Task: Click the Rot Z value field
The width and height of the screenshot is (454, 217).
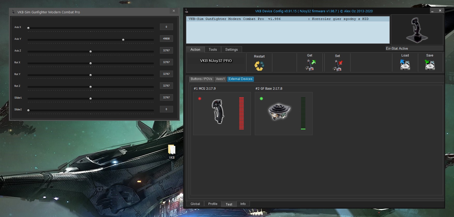Action: [166, 85]
